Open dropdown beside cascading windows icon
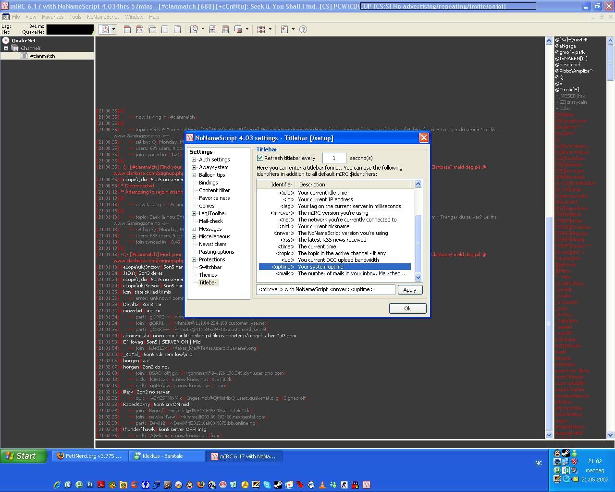This screenshot has height=492, width=615. tap(247, 29)
